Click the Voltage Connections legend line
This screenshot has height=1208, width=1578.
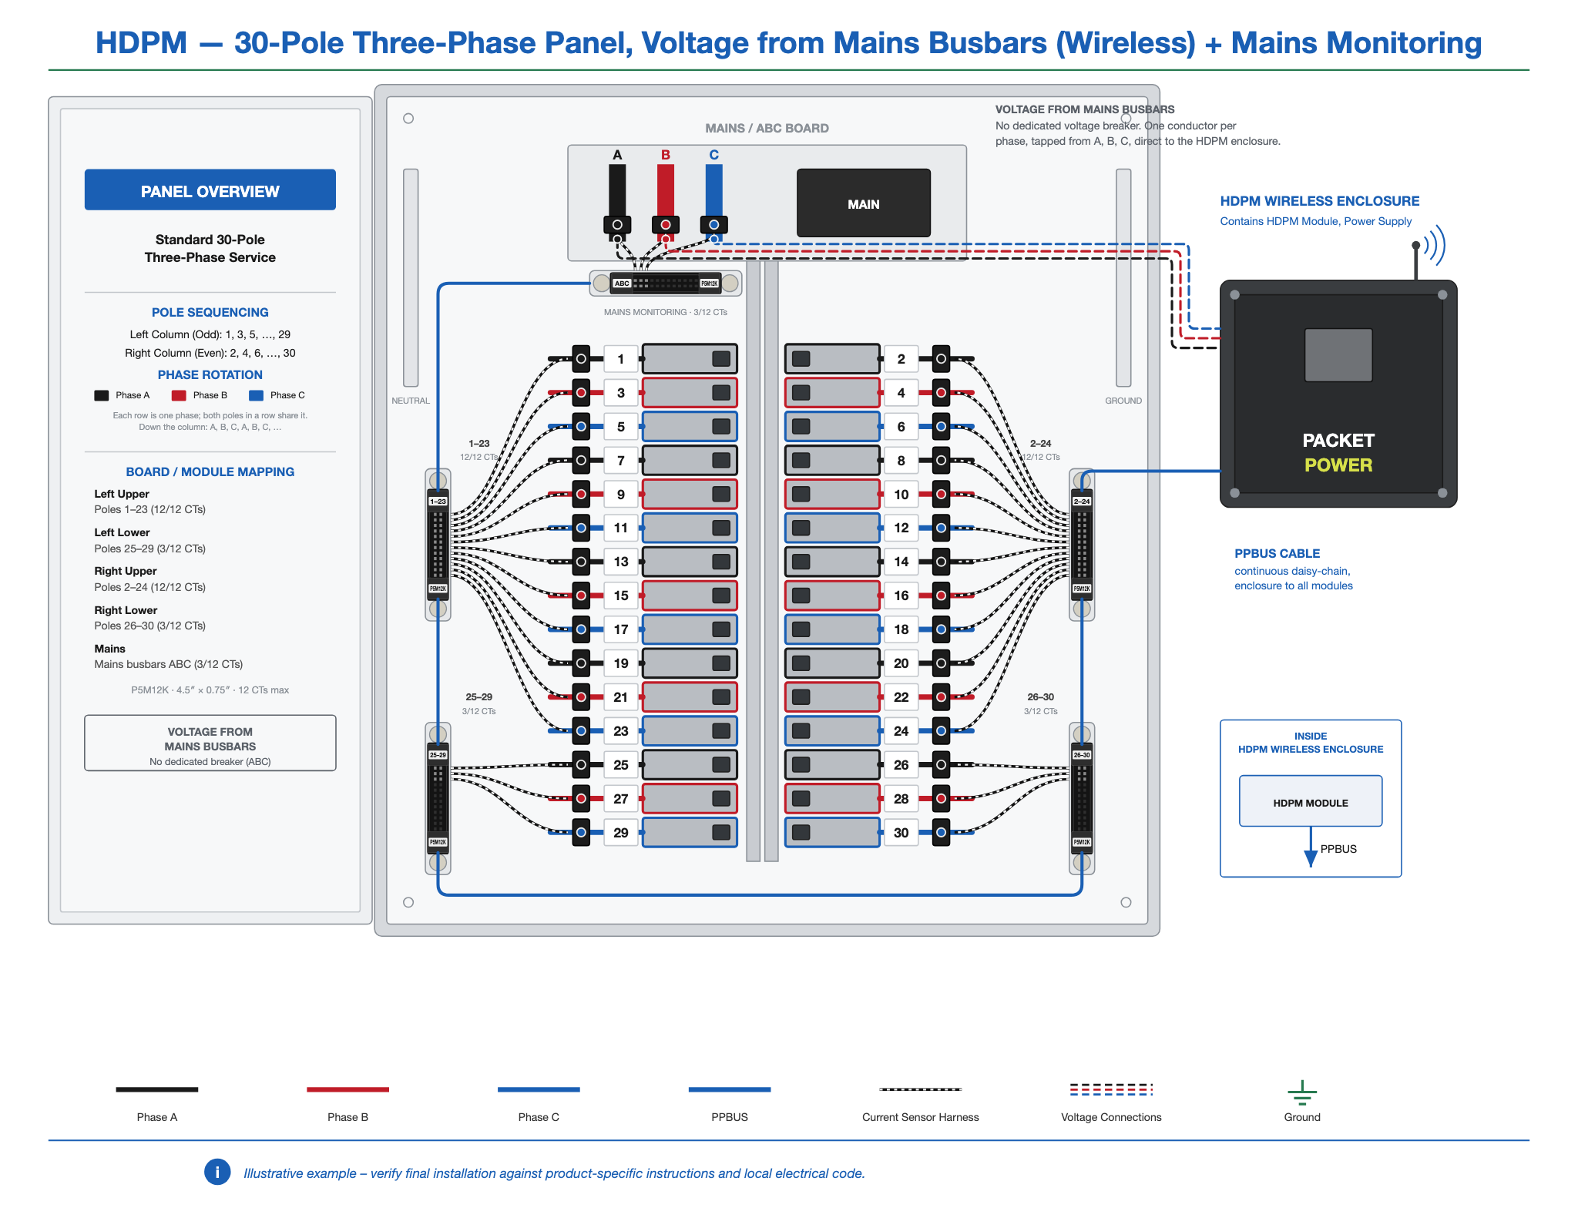[x=1111, y=1089]
